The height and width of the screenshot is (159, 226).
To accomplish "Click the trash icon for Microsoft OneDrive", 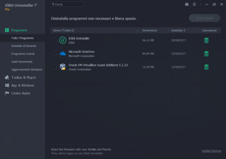I will coord(206,53).
